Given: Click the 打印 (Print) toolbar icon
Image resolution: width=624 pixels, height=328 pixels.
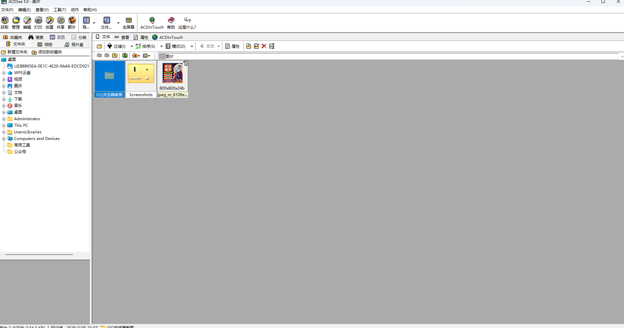Looking at the screenshot, I should [x=38, y=22].
